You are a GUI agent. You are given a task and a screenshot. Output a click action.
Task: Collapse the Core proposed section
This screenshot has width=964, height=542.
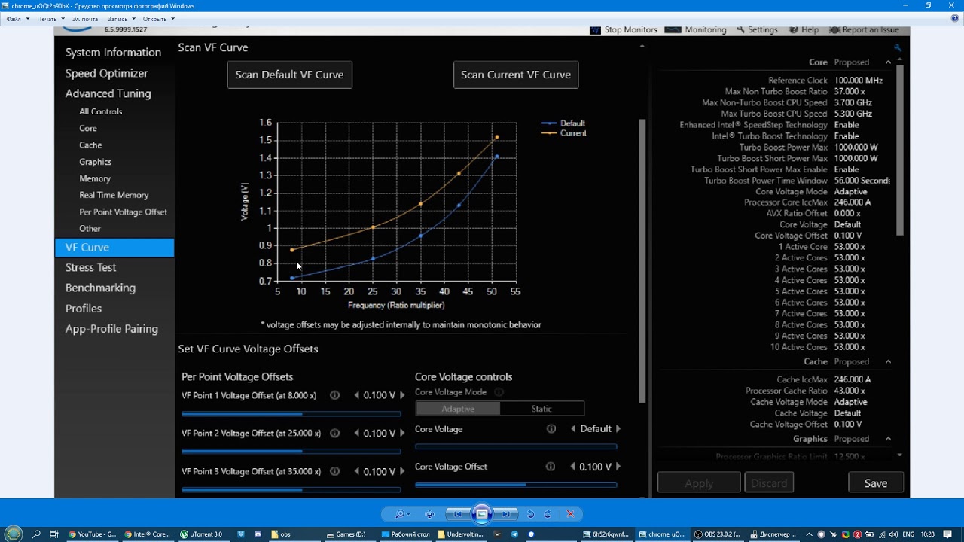888,62
